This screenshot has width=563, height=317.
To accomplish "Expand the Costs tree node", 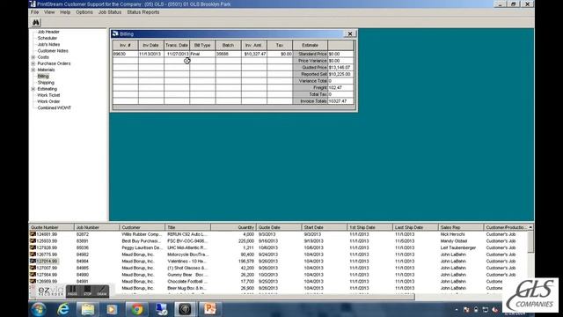I will pos(33,57).
